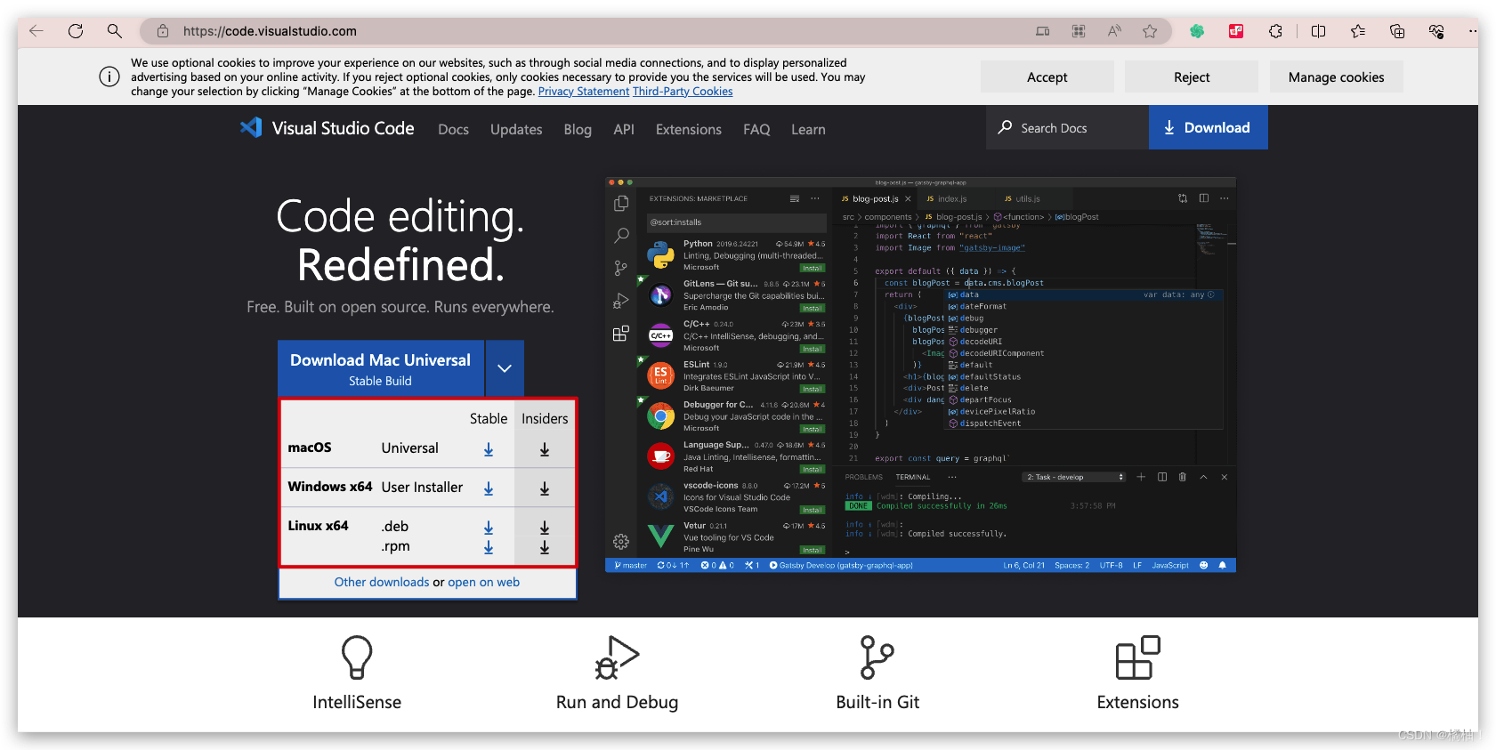Click Download Mac Universal Stable Build
The height and width of the screenshot is (750, 1496).
(x=381, y=369)
